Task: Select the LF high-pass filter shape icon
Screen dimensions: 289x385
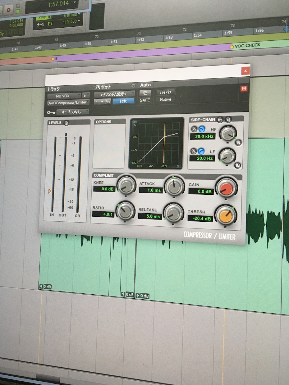Action: point(201,151)
